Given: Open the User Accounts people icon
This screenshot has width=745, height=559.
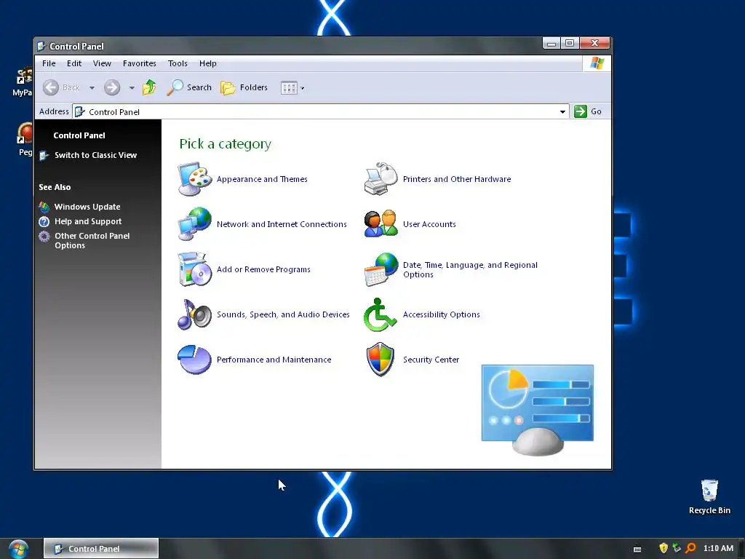Looking at the screenshot, I should (381, 224).
